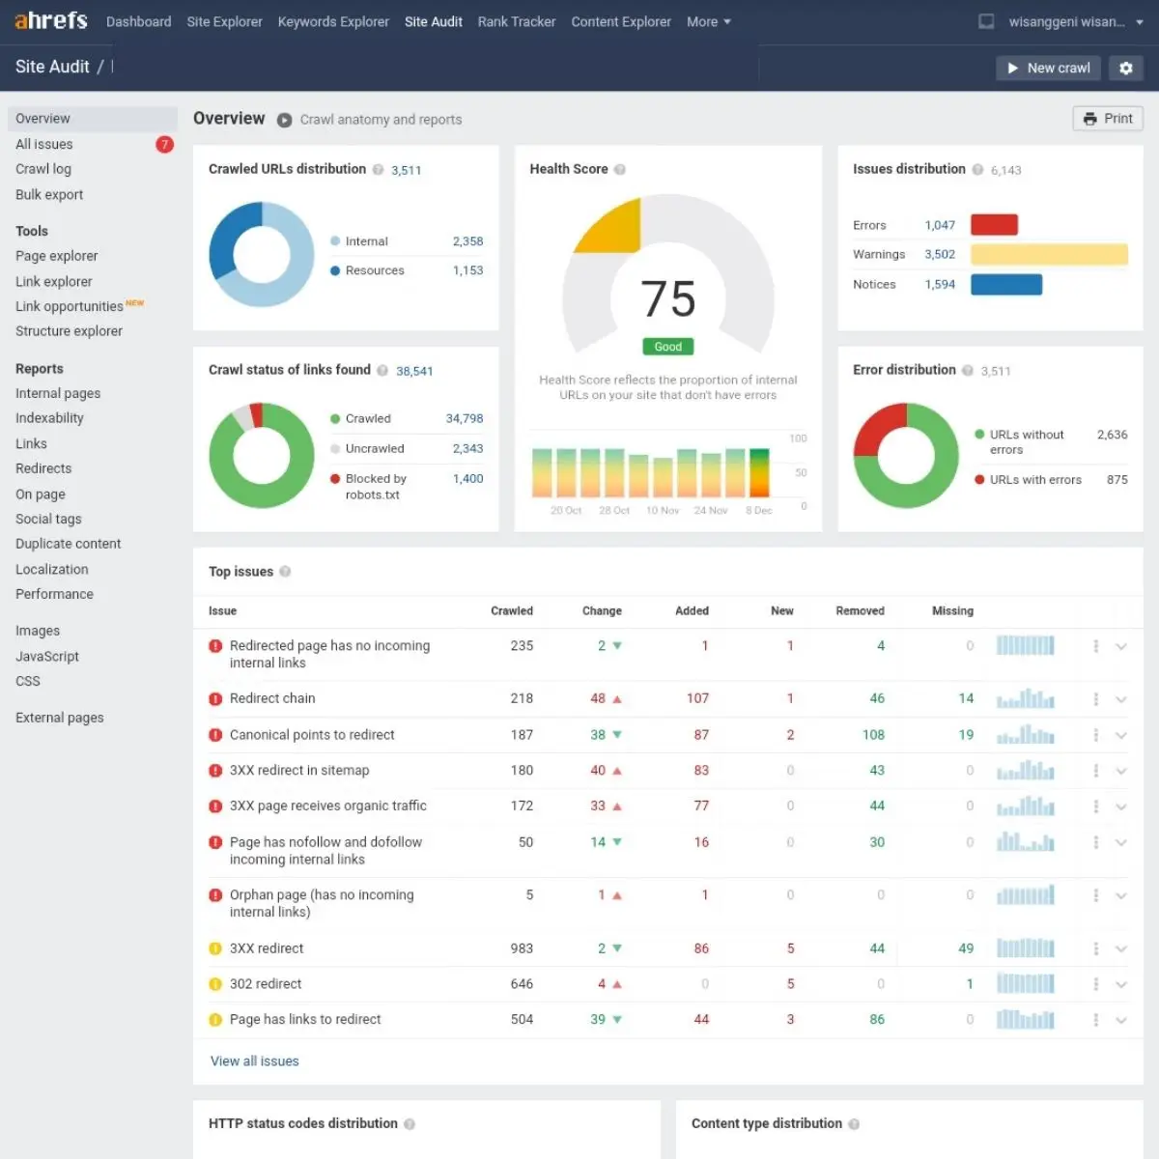This screenshot has width=1159, height=1159.
Task: Open the More navigation dropdown
Action: coord(709,21)
